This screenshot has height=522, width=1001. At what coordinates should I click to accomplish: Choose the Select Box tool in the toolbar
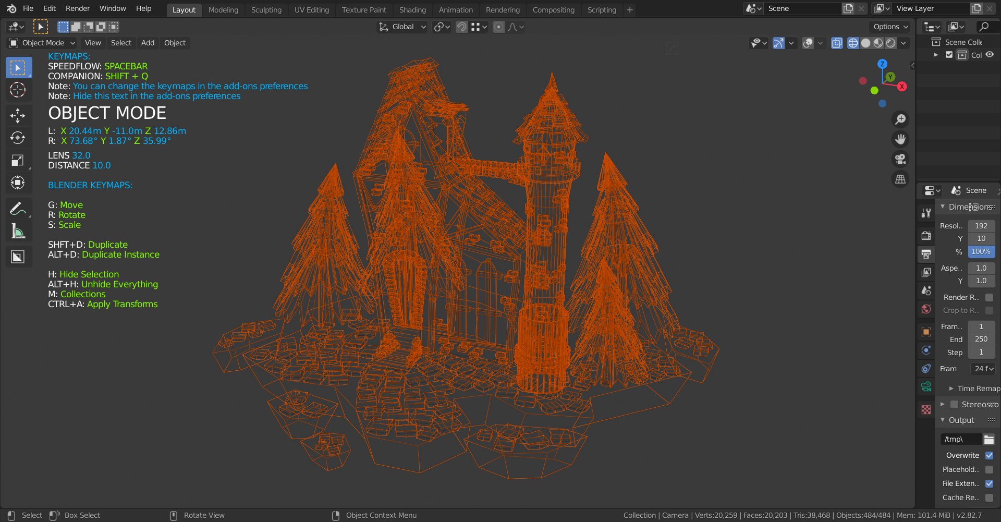coord(18,68)
